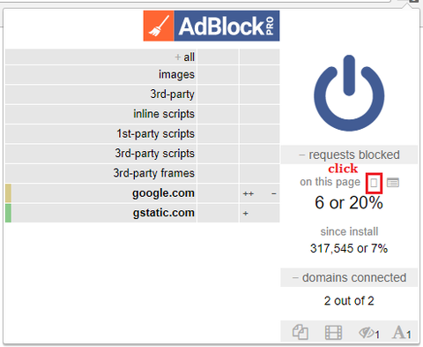Screen dimensions: 423x347
Task: Toggle the crossed-out eye cosmetic filtering icon
Action: [x=369, y=333]
